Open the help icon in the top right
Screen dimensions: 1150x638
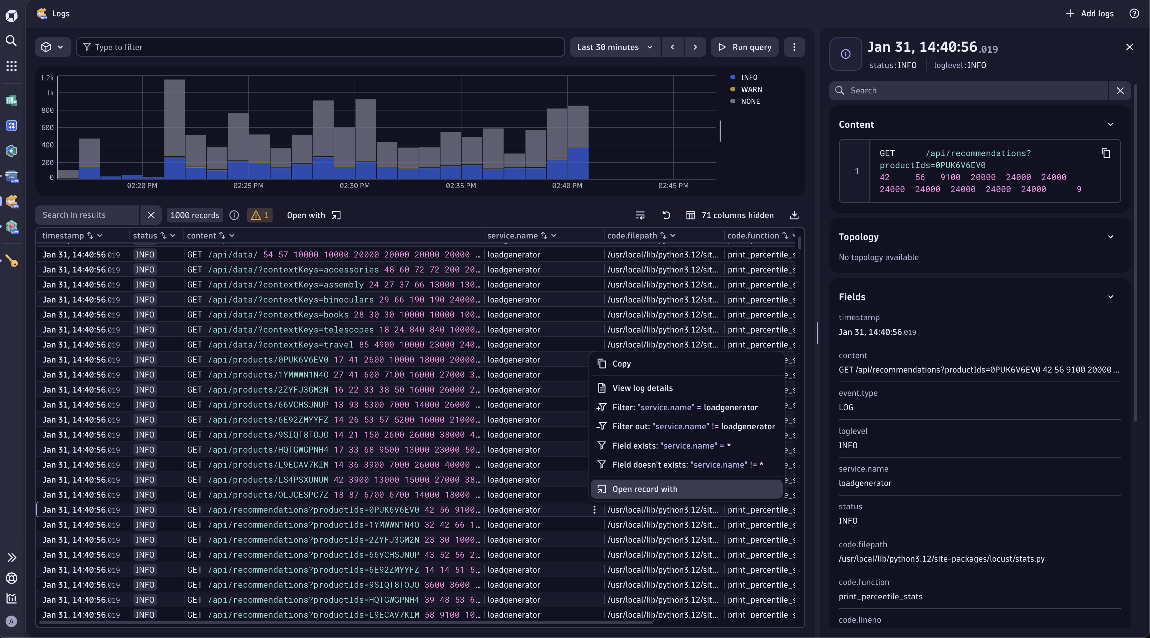coord(1134,13)
